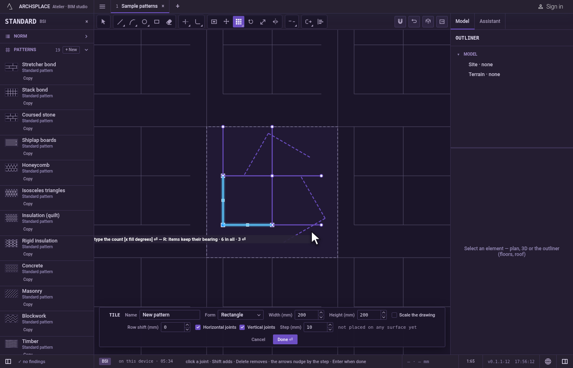Open the 3D box view icon
Image resolution: width=573 pixels, height=368 pixels.
[x=428, y=22]
